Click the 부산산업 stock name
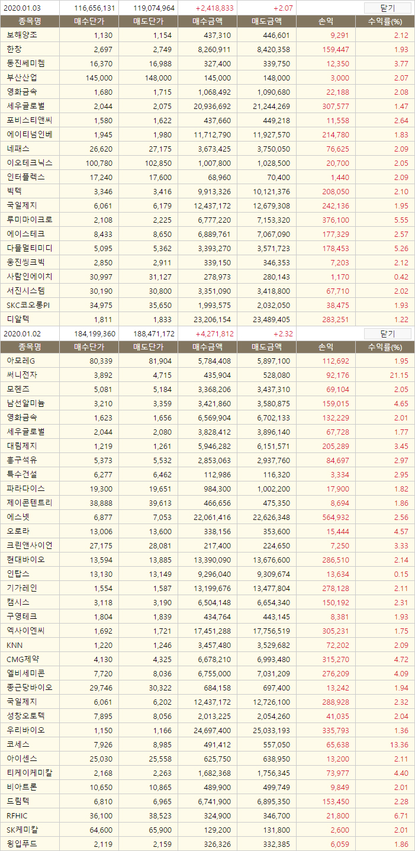This screenshot has height=851, width=415. 21,78
